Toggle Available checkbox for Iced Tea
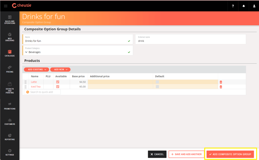 point(58,87)
